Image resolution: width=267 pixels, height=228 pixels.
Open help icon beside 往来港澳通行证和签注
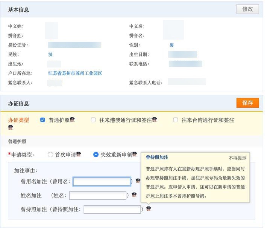coord(155,119)
